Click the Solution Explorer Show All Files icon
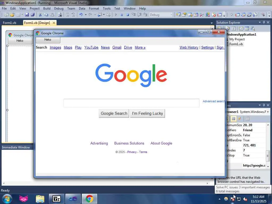The width and height of the screenshot is (272, 204). pyautogui.click(x=227, y=28)
